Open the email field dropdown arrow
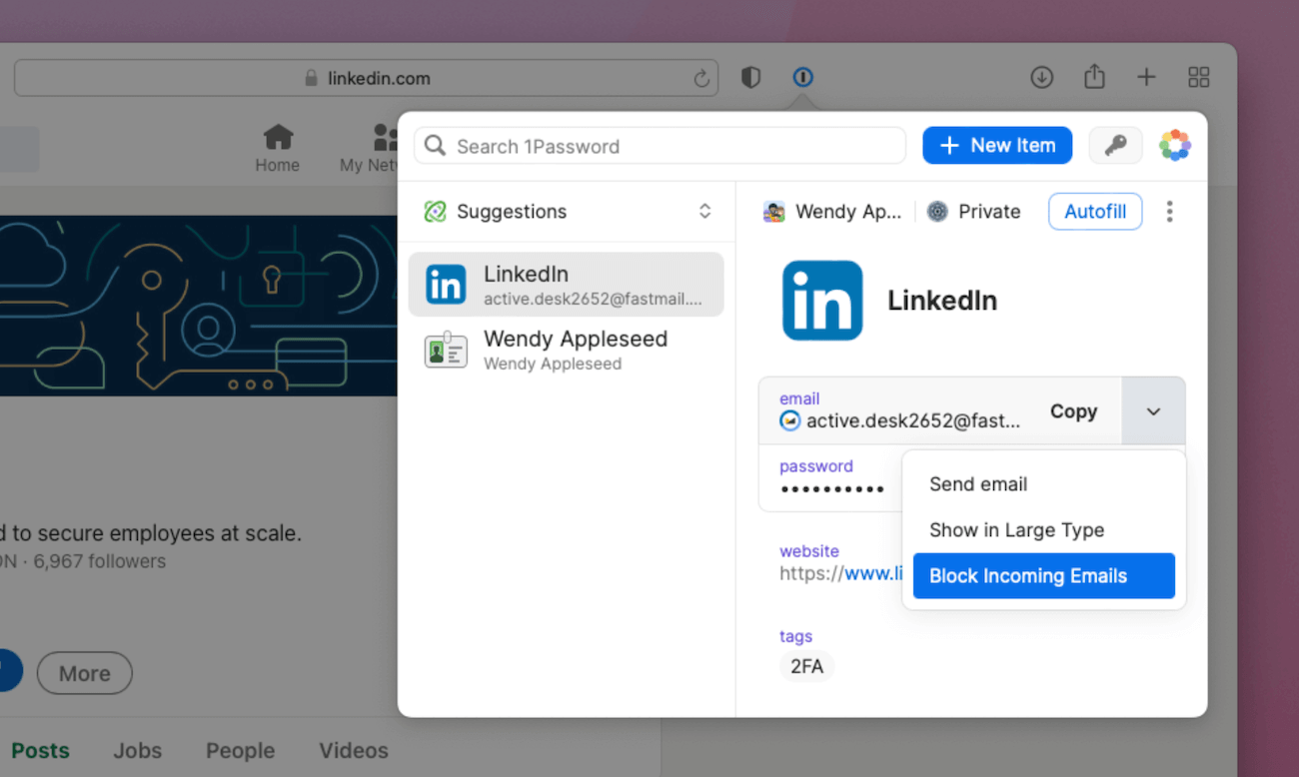The width and height of the screenshot is (1299, 777). (1154, 410)
